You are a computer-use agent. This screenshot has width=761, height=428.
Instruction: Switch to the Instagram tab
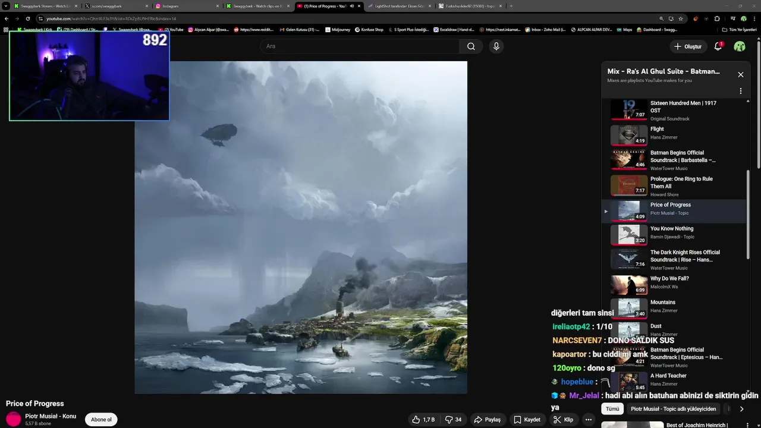[187, 6]
